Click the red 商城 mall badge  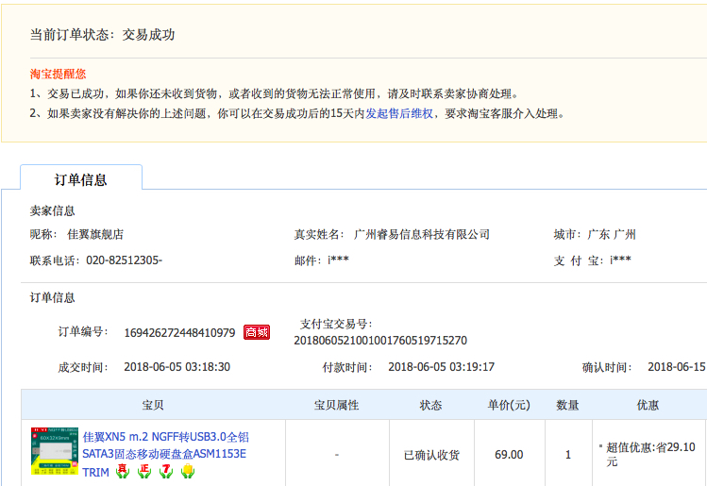point(257,332)
